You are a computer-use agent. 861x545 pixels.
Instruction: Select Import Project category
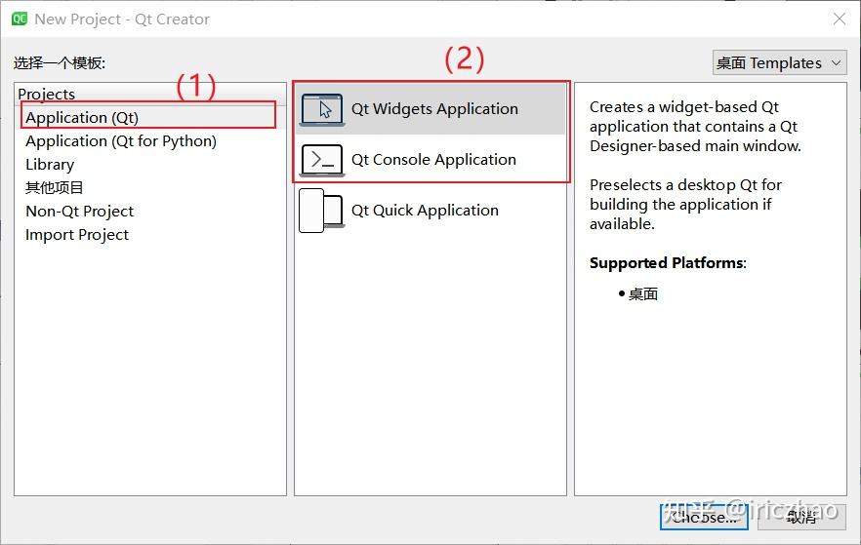click(77, 235)
